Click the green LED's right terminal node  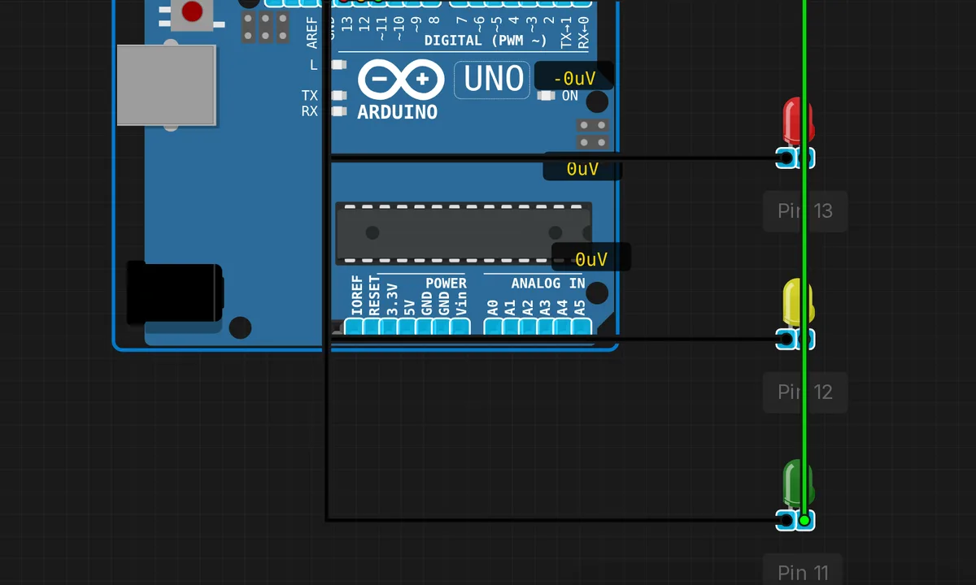click(x=804, y=520)
